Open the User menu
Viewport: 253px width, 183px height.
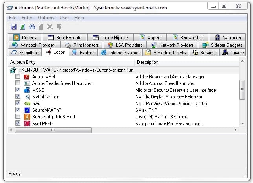64,18
